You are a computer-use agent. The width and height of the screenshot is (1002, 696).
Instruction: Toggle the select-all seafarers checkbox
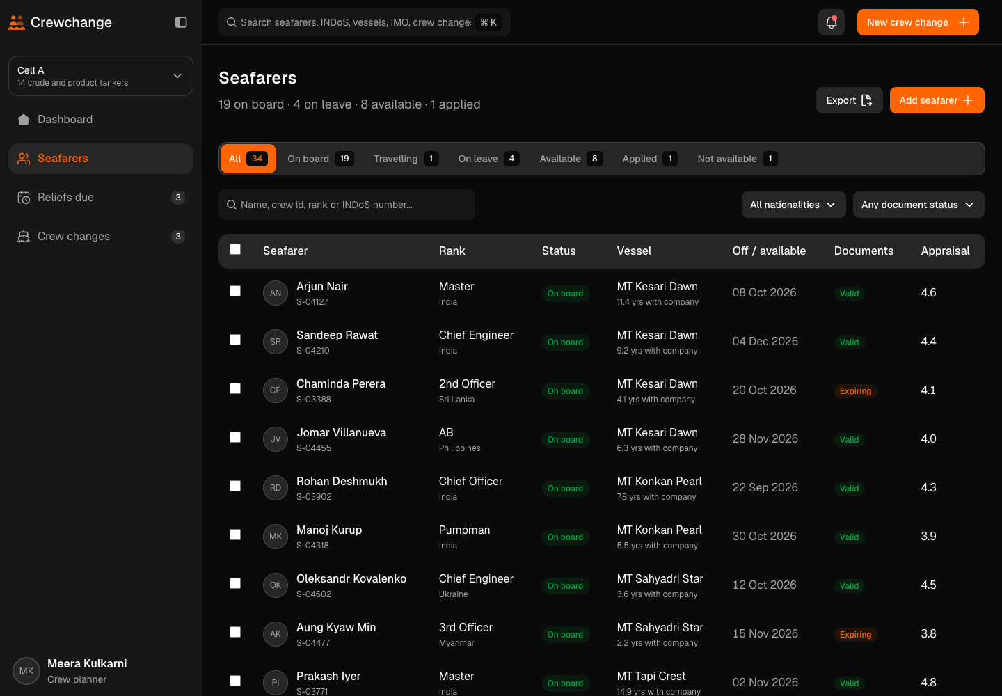click(x=235, y=249)
